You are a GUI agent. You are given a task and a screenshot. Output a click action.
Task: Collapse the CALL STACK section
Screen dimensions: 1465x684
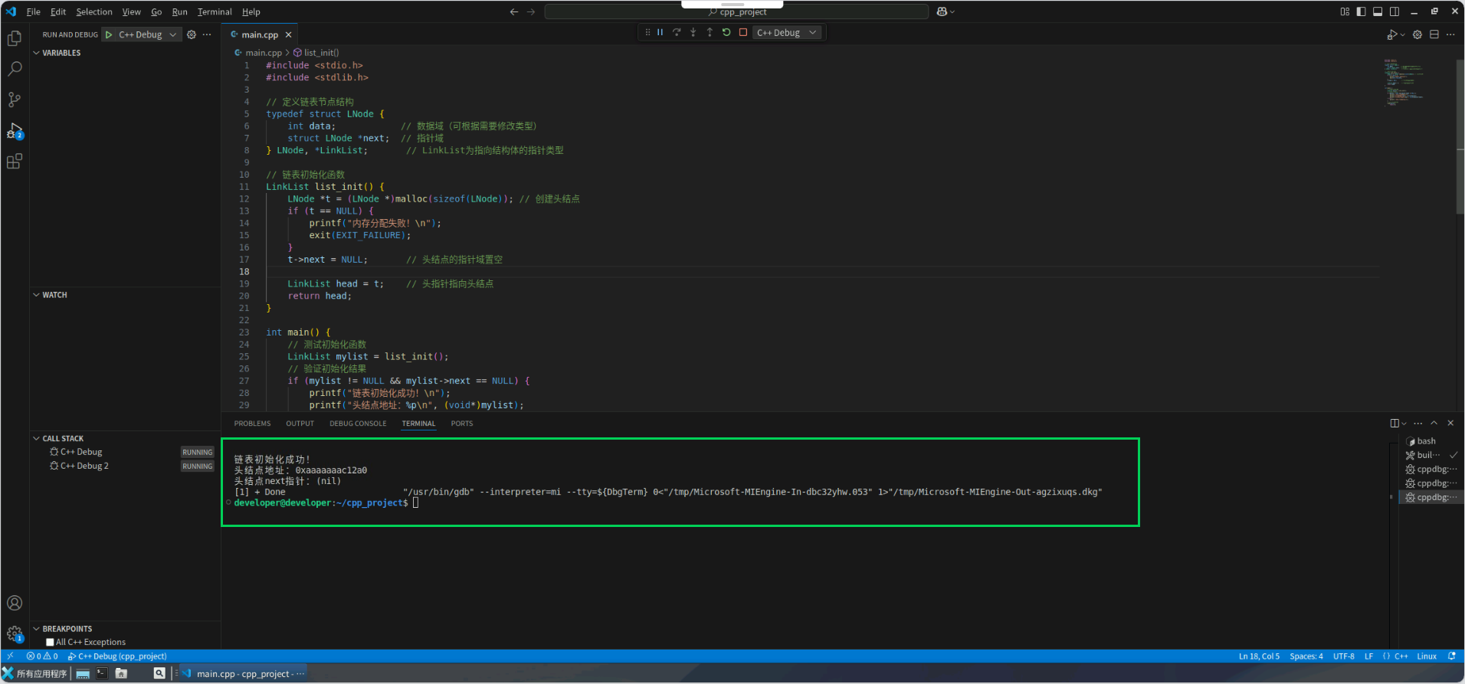tap(63, 439)
